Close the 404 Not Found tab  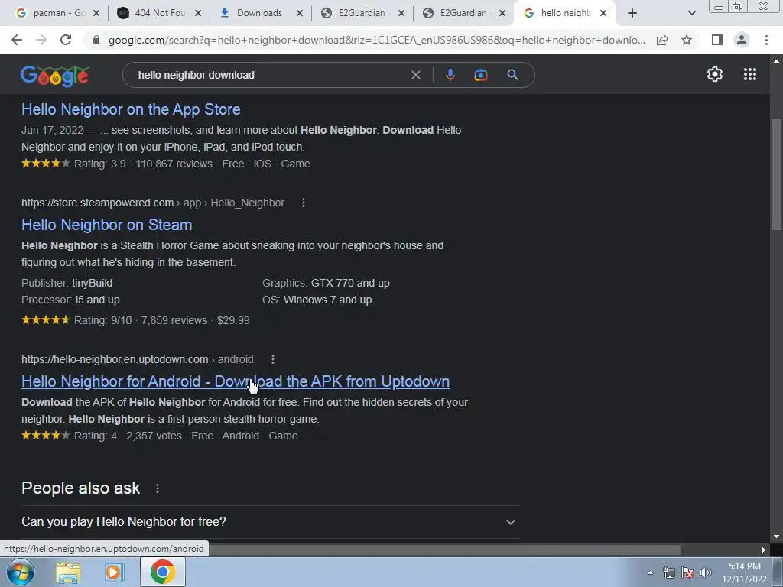click(x=198, y=13)
